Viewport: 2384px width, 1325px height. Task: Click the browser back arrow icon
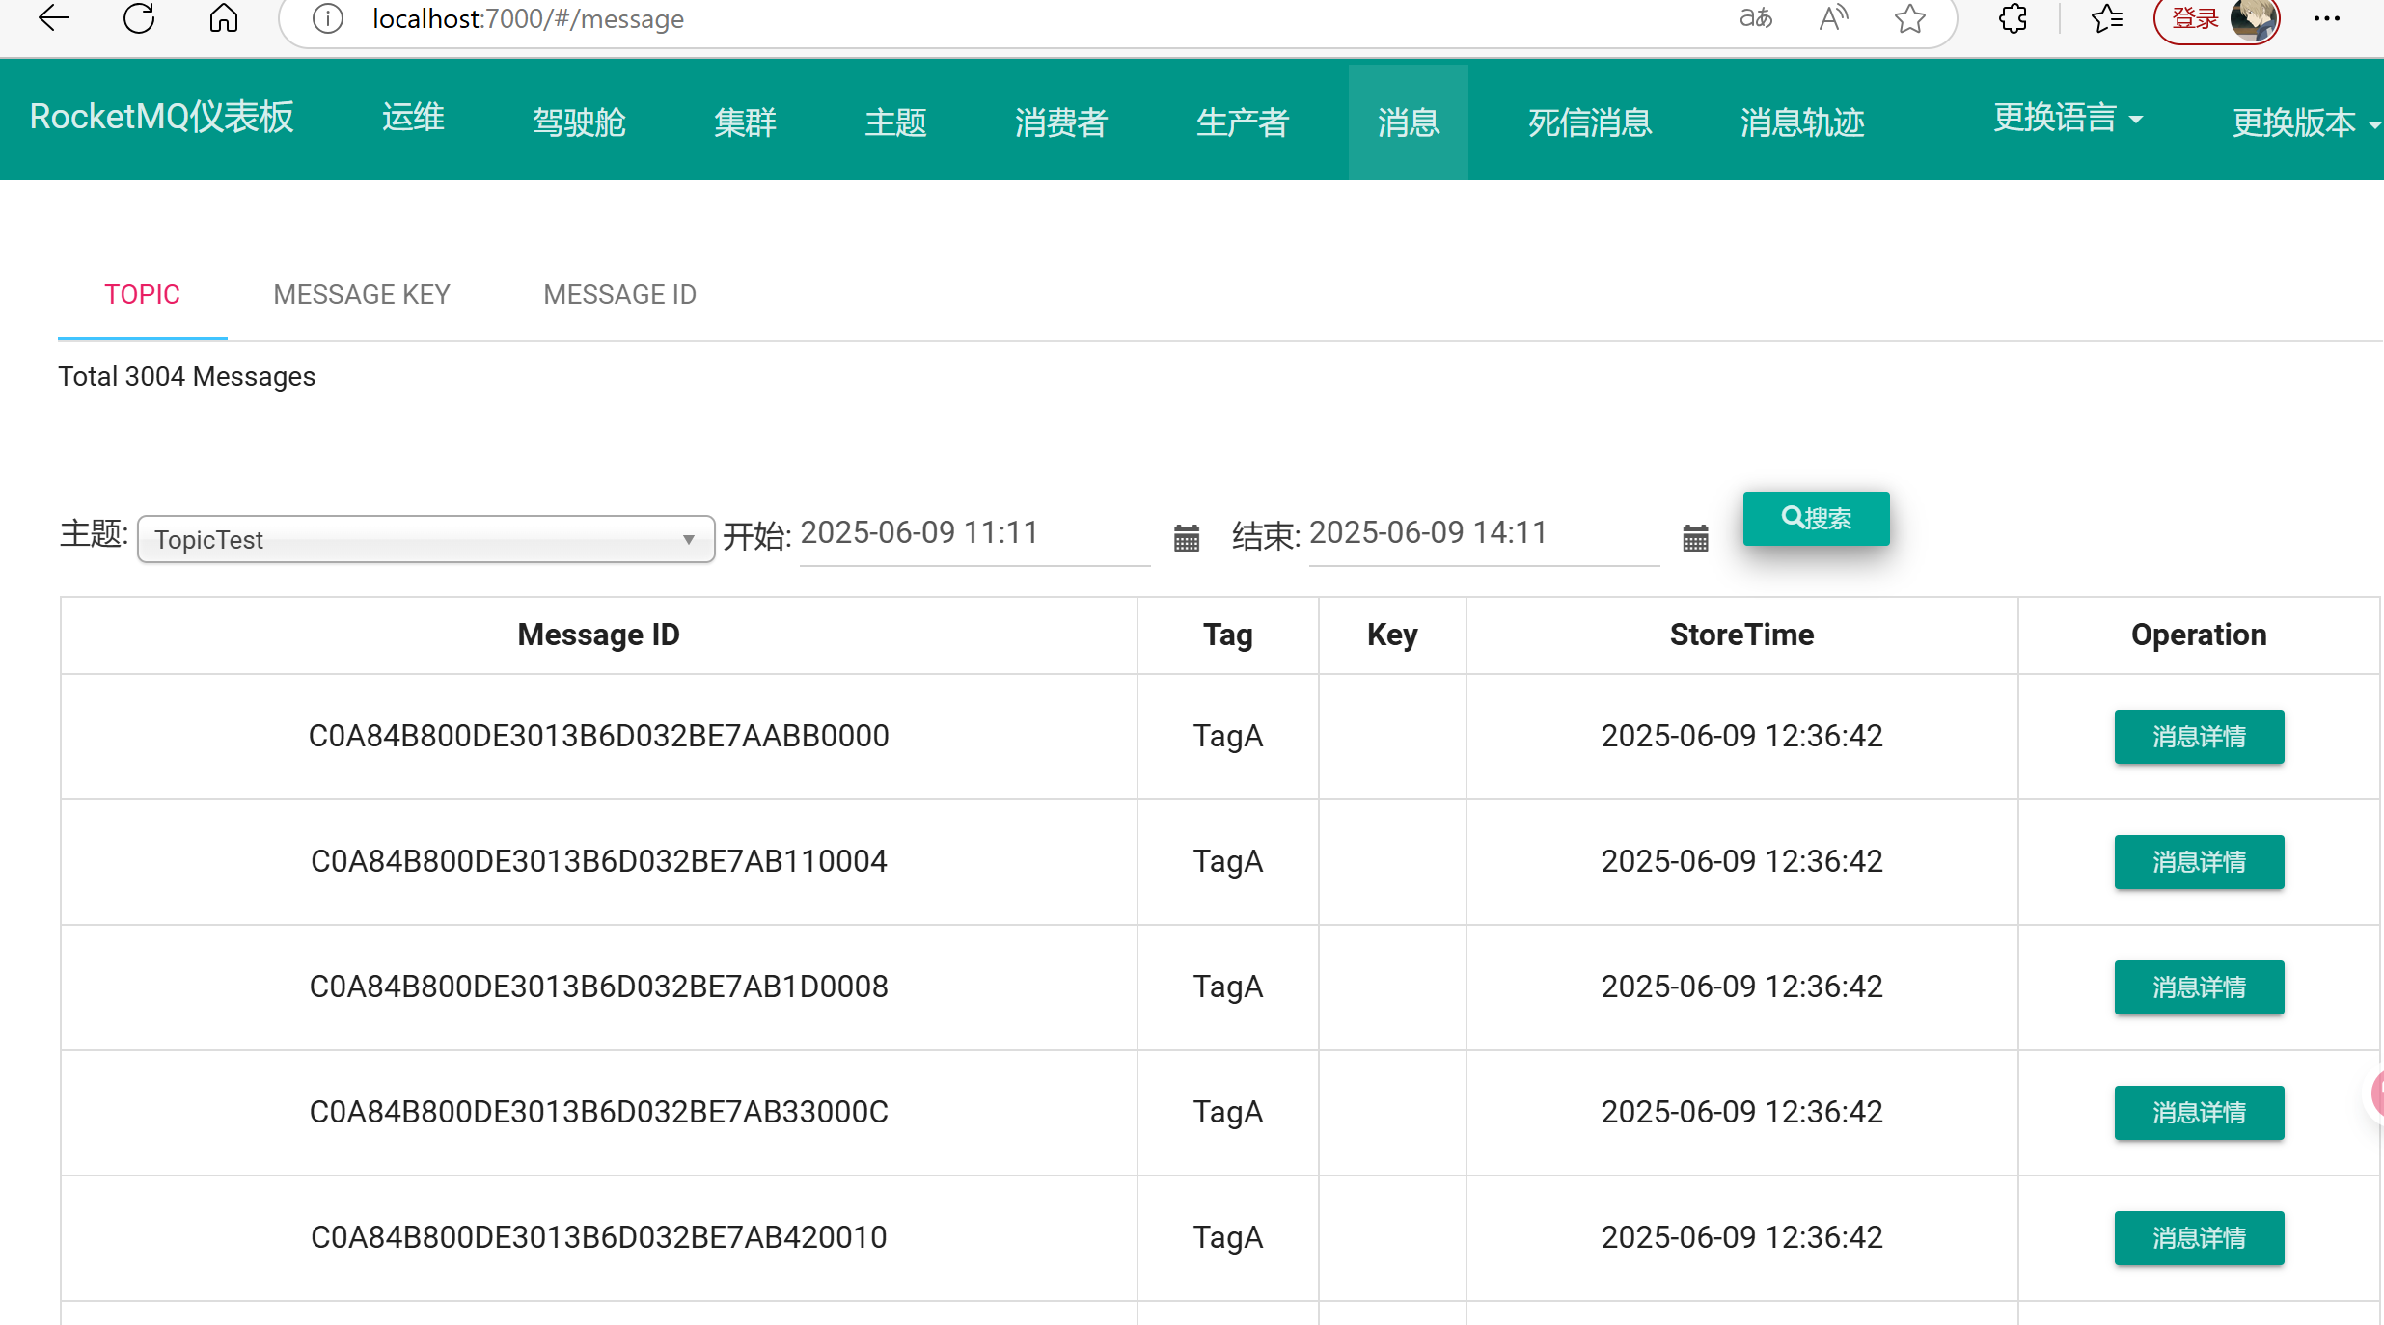(x=54, y=18)
